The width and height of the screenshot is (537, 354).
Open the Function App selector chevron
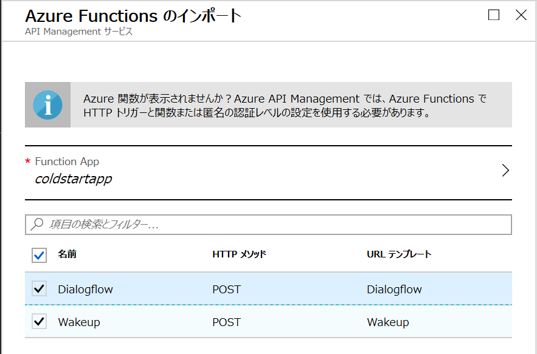click(x=505, y=171)
